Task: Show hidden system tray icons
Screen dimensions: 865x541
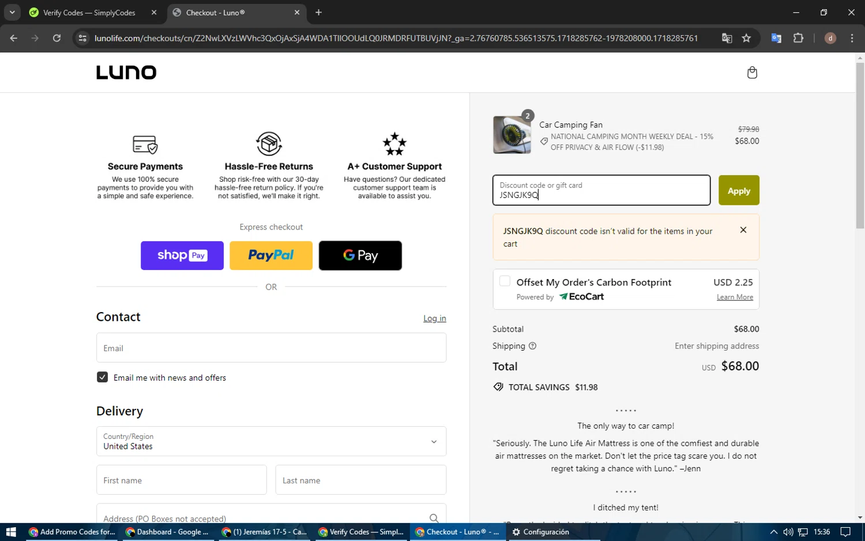Action: click(x=774, y=532)
